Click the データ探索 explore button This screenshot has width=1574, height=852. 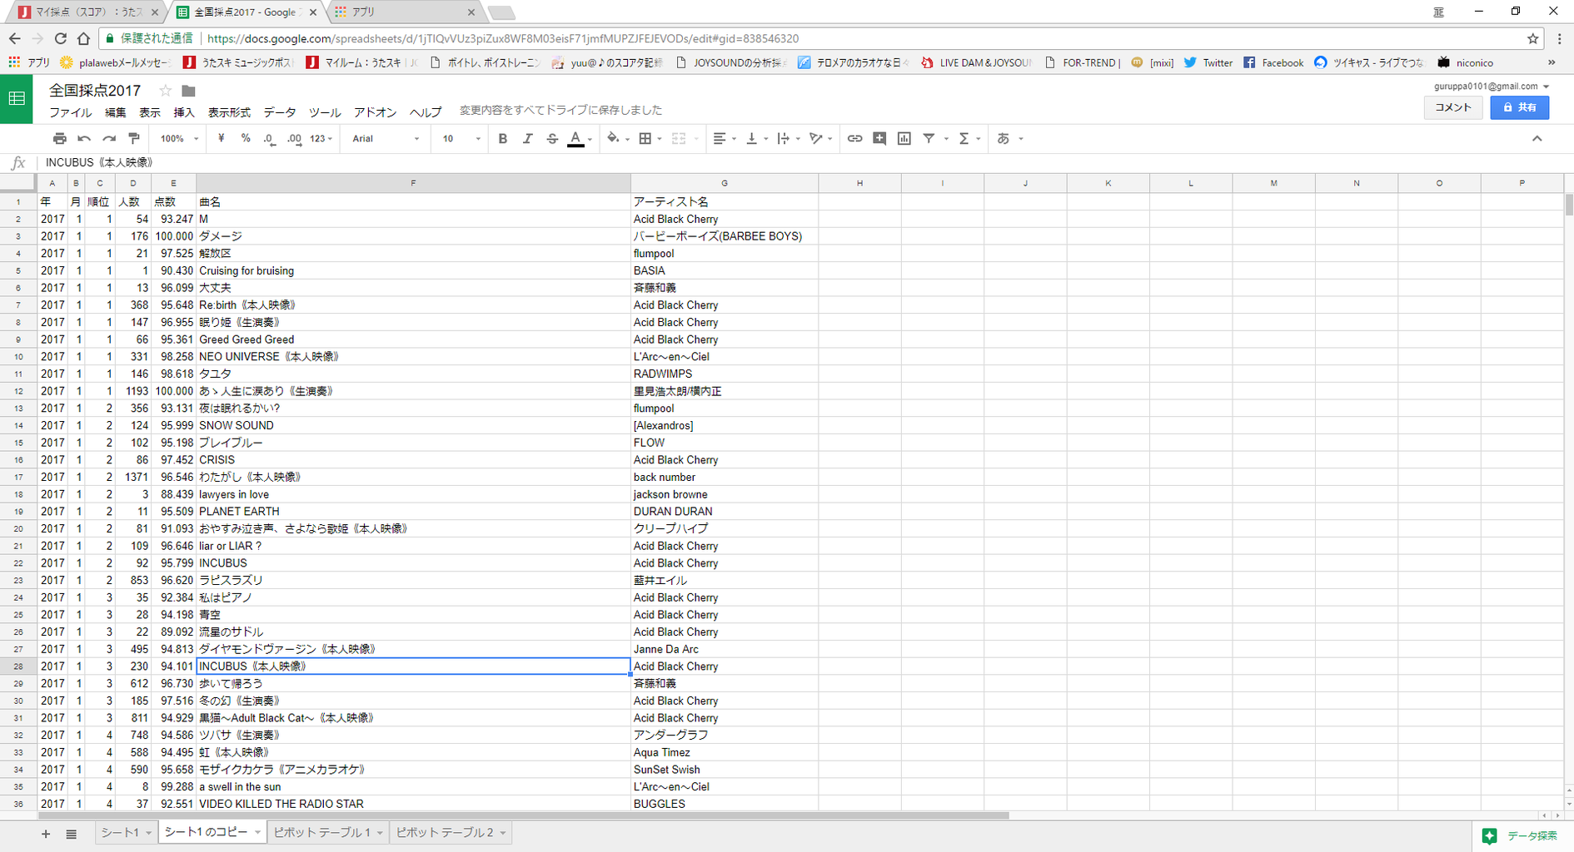tap(1521, 835)
